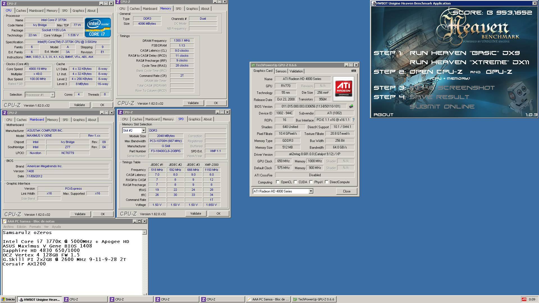Open SPD tab in the Memory CPU-Z window
Screen dimensions: 539x303
coord(179,9)
